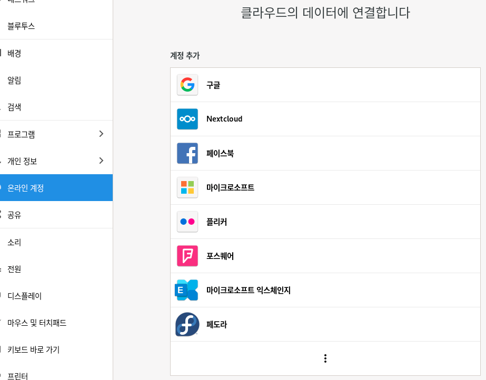Click the Foursquare pink icon
The width and height of the screenshot is (486, 380).
(187, 256)
